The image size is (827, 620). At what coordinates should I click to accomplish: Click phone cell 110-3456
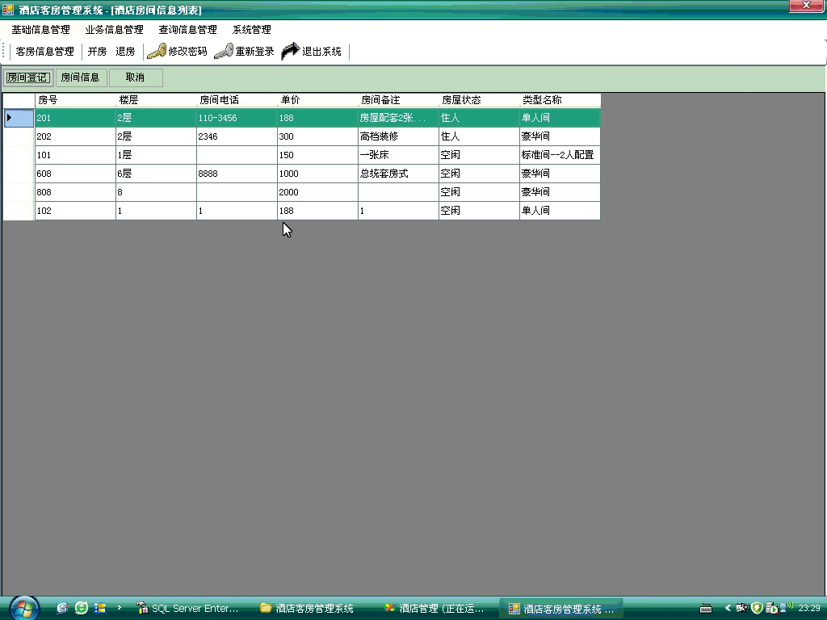point(237,118)
